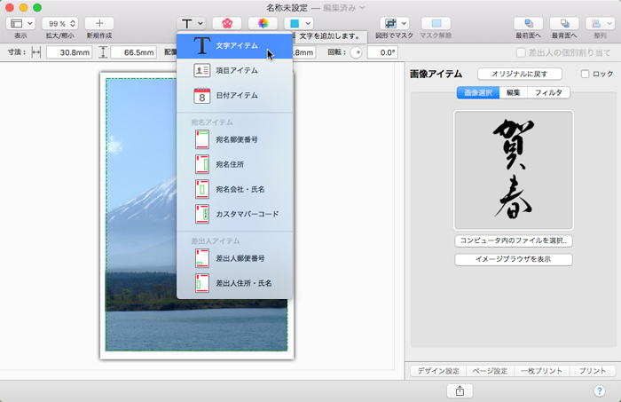621x402 pixels.
Task: Select 文字アイテム in the dropdown menu
Action: [235, 45]
